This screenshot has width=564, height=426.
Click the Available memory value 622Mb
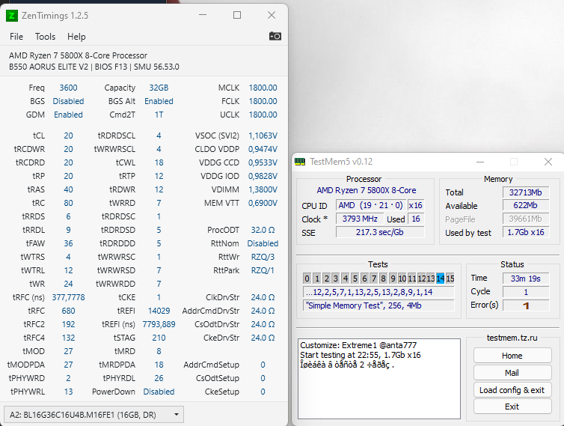[x=526, y=205]
